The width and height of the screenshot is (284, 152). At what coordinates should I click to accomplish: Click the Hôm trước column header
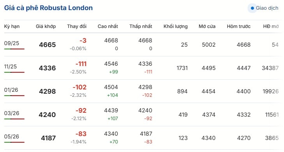tap(238, 26)
